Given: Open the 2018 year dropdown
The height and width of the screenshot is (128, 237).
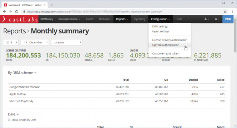Looking at the screenshot, I should pyautogui.click(x=11, y=42).
